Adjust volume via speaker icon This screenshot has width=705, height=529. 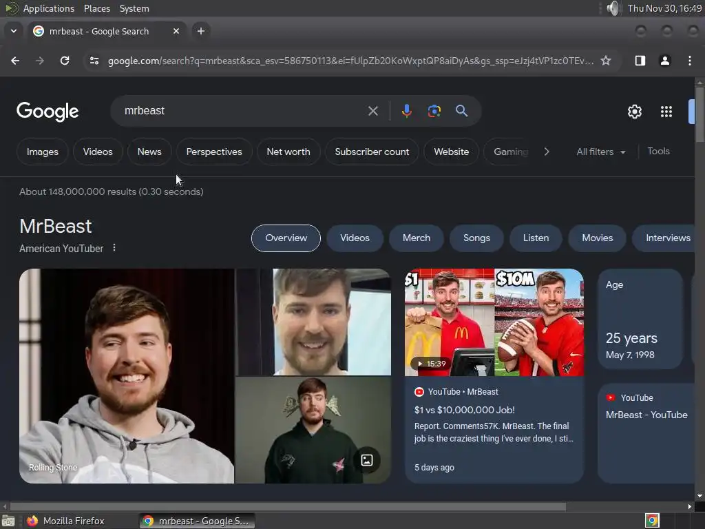coord(613,8)
